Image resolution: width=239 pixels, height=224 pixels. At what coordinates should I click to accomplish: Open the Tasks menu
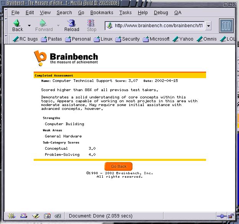tap(125, 13)
